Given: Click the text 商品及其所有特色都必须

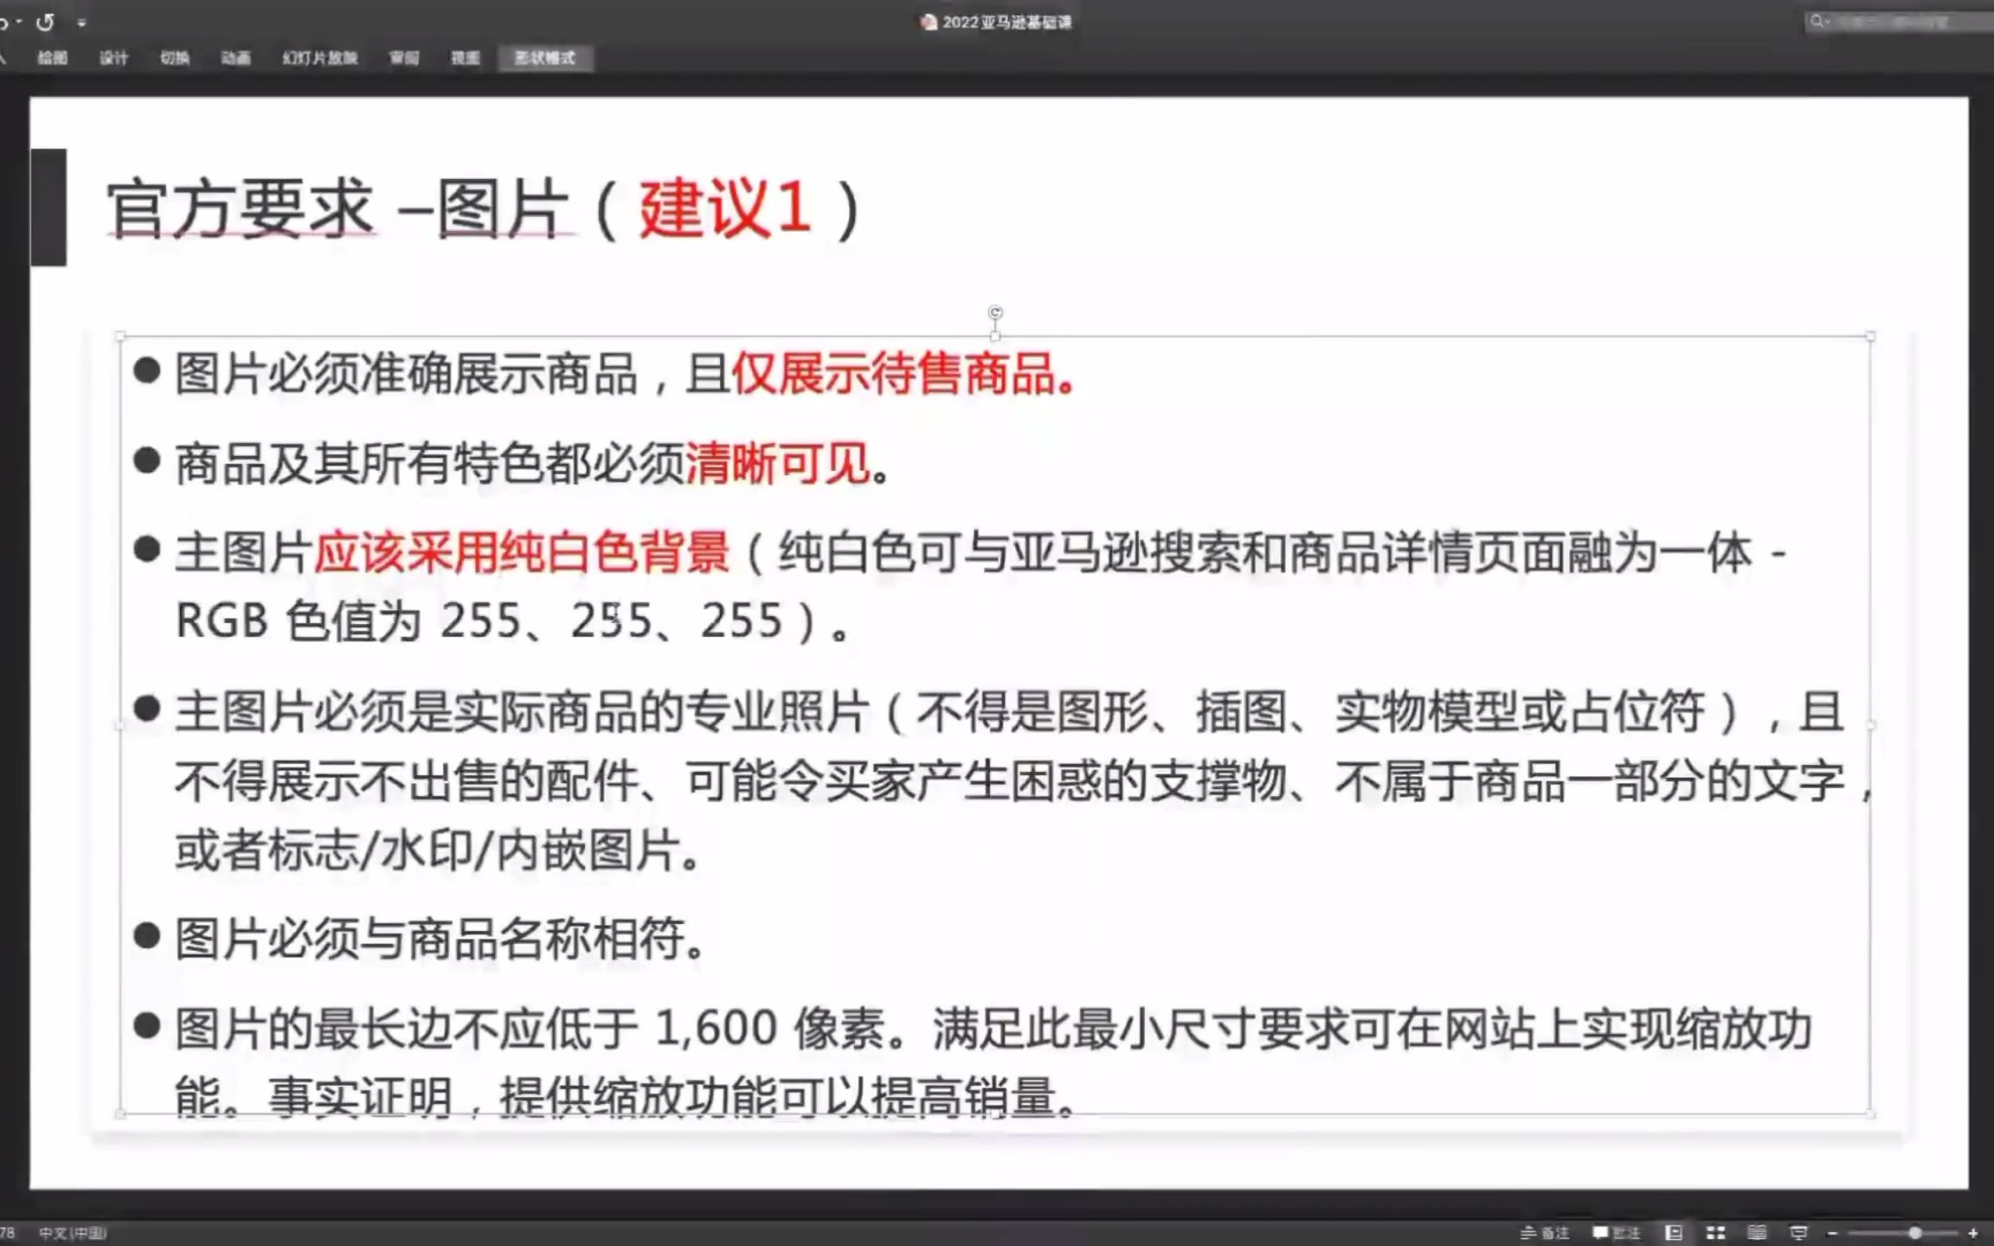Looking at the screenshot, I should pyautogui.click(x=429, y=465).
